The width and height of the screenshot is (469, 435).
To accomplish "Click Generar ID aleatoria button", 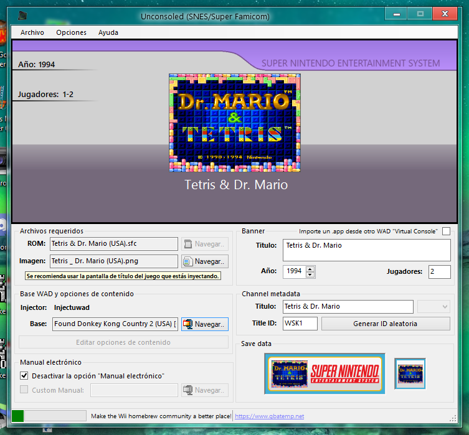I will click(x=386, y=324).
